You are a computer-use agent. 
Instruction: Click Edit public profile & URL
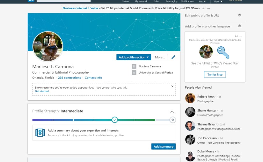pyautogui.click(x=202, y=15)
